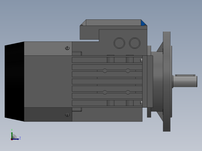Viewport: 202px width, 151px height.
Task: Click the middle cooling fin of the housing
Action: tap(107, 82)
